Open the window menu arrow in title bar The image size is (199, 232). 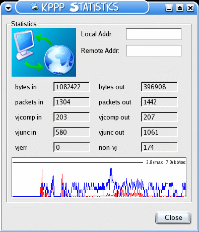coord(8,8)
